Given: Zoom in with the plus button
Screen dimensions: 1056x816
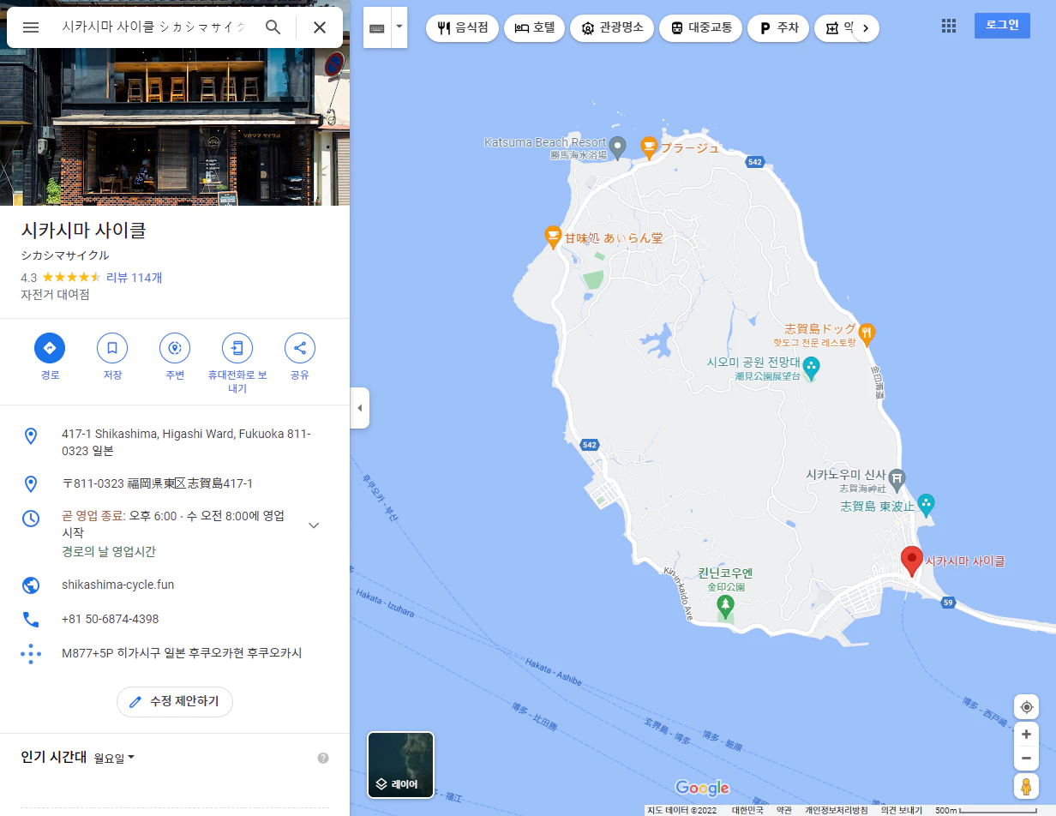Looking at the screenshot, I should point(1026,735).
